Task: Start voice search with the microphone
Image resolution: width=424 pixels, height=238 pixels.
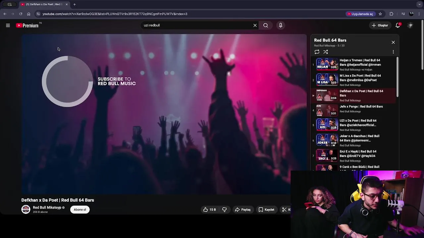Action: point(281,25)
